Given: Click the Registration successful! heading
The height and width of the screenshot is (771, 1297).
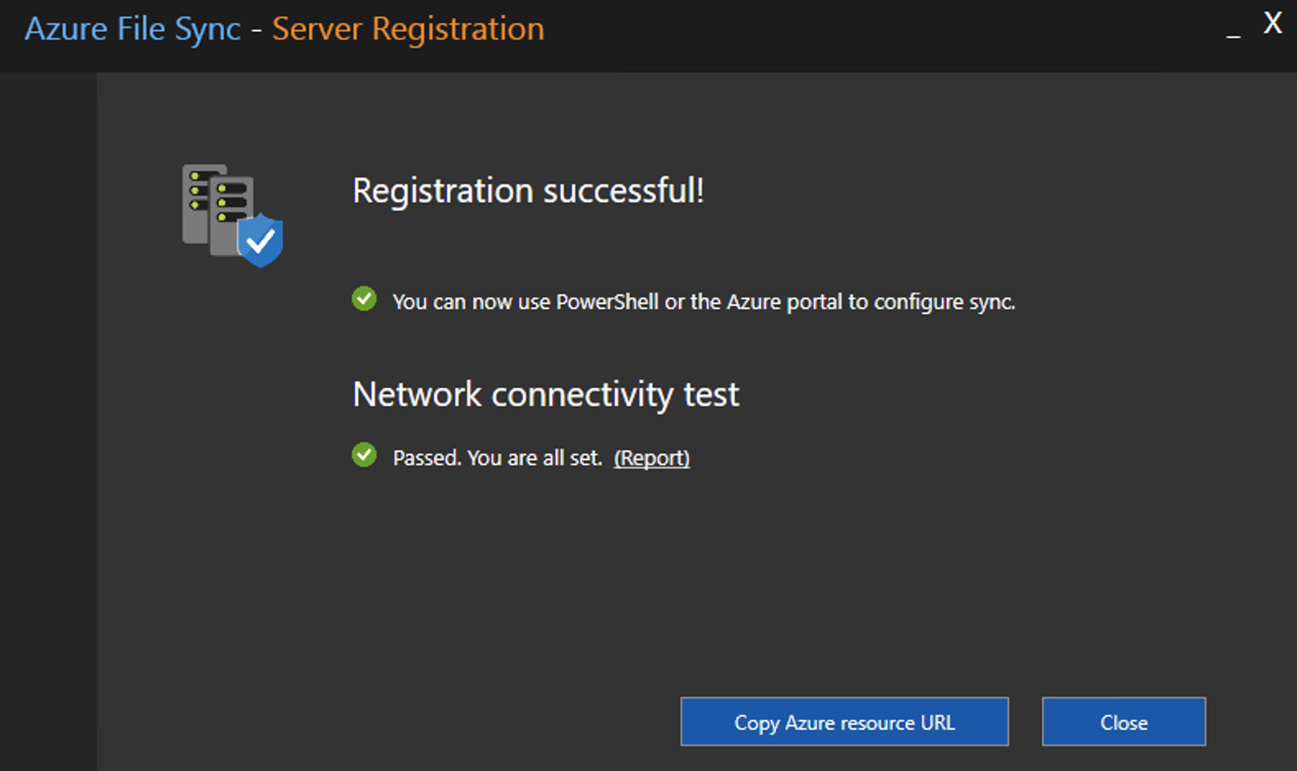Looking at the screenshot, I should (x=528, y=191).
